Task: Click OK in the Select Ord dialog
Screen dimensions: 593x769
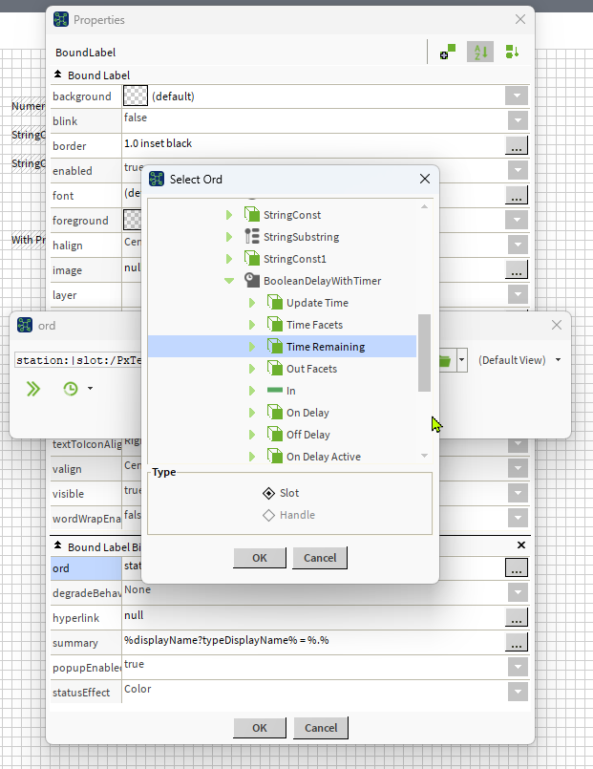Action: [x=259, y=558]
